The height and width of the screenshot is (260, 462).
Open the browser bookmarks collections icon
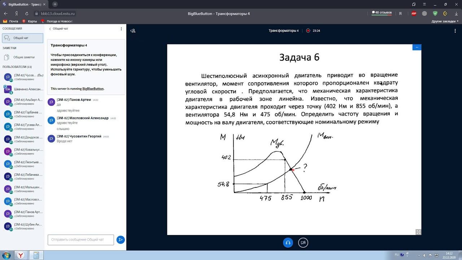(413, 4)
